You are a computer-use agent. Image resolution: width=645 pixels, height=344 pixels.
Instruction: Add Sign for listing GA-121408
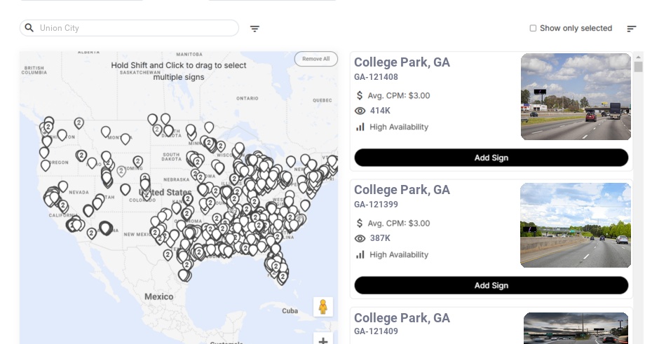[x=491, y=158]
